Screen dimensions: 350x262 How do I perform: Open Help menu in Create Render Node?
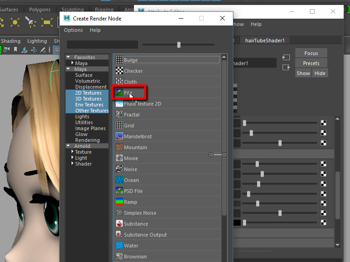(95, 30)
